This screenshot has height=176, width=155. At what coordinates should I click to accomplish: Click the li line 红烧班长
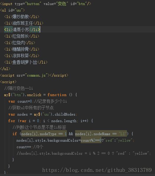click(x=22, y=36)
